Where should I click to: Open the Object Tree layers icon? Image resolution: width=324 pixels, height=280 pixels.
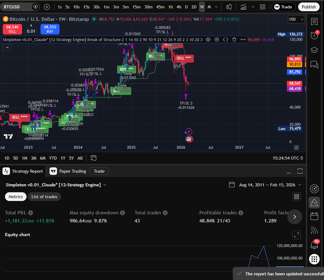tap(314, 50)
